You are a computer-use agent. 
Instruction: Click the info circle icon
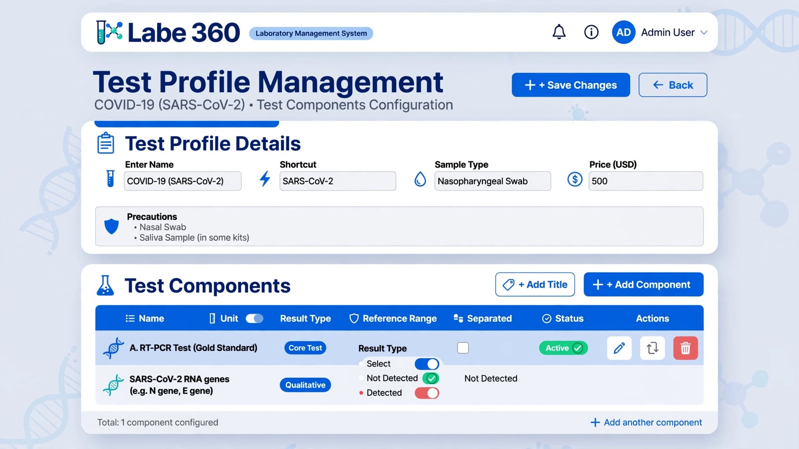click(x=591, y=32)
